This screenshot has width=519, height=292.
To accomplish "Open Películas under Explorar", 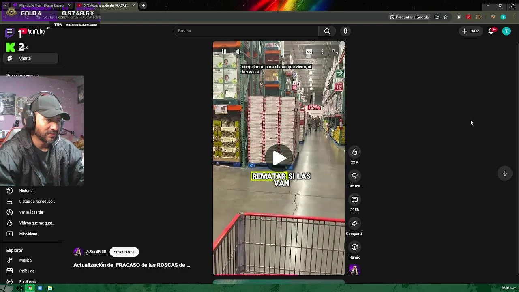I will coord(31,271).
